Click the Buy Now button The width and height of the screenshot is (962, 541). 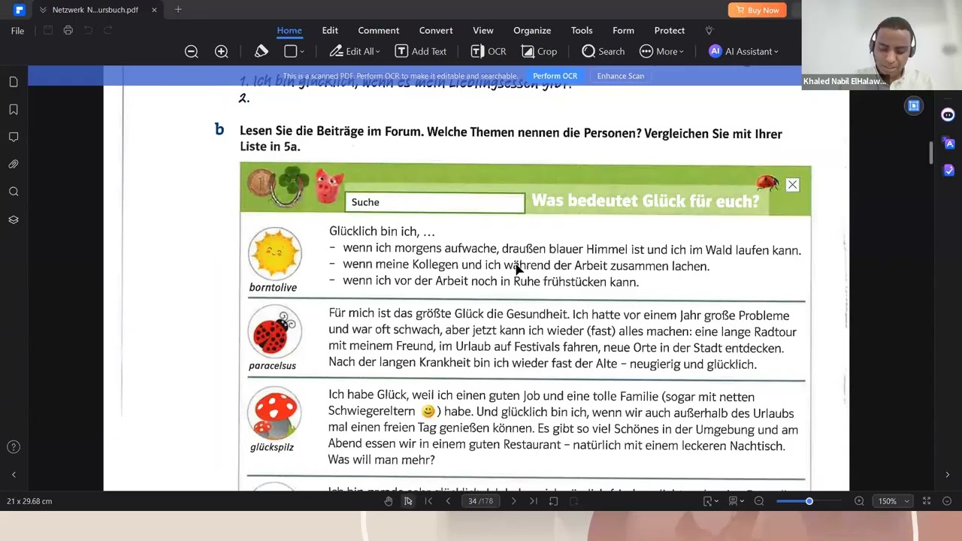757,10
